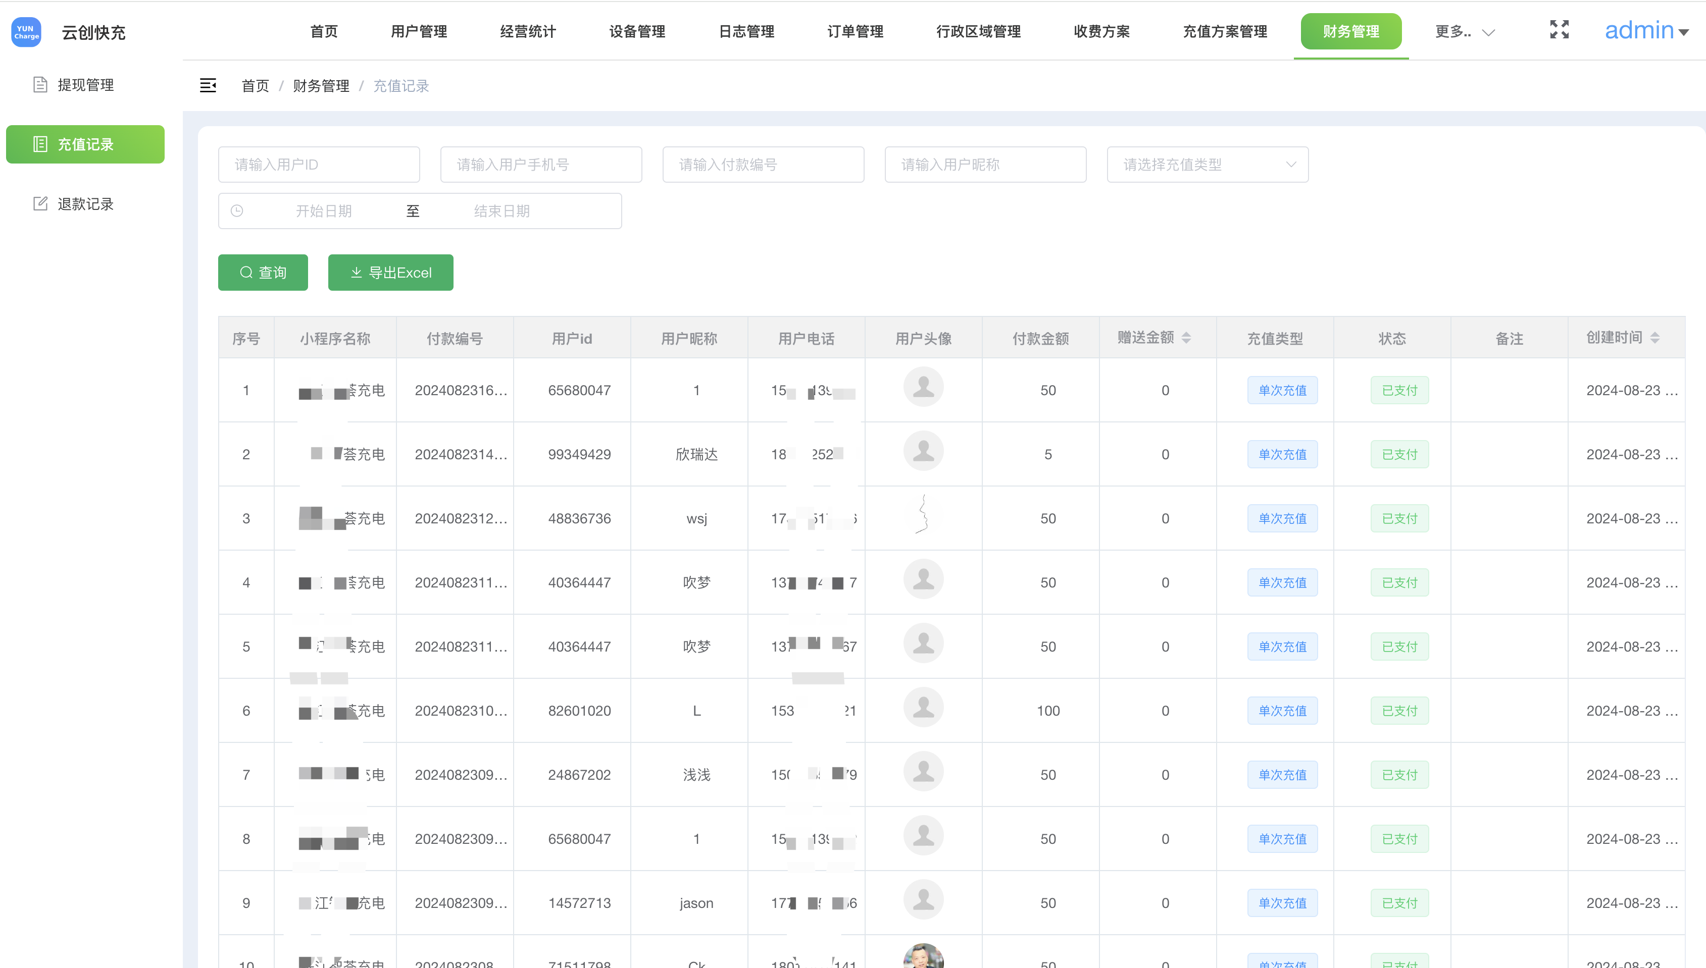Collapse the sidebar menu icon
This screenshot has width=1706, height=968.
coord(208,86)
